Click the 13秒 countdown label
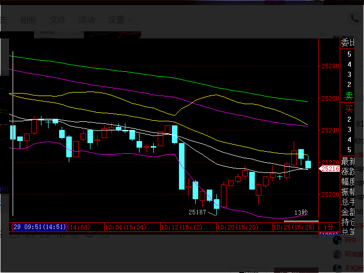 (301, 212)
